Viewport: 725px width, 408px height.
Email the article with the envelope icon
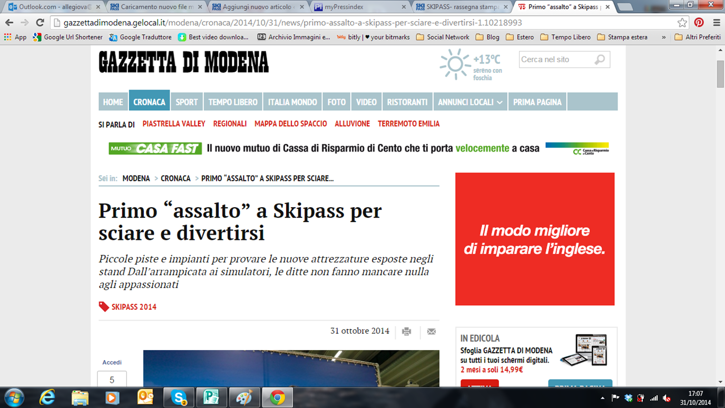(431, 332)
